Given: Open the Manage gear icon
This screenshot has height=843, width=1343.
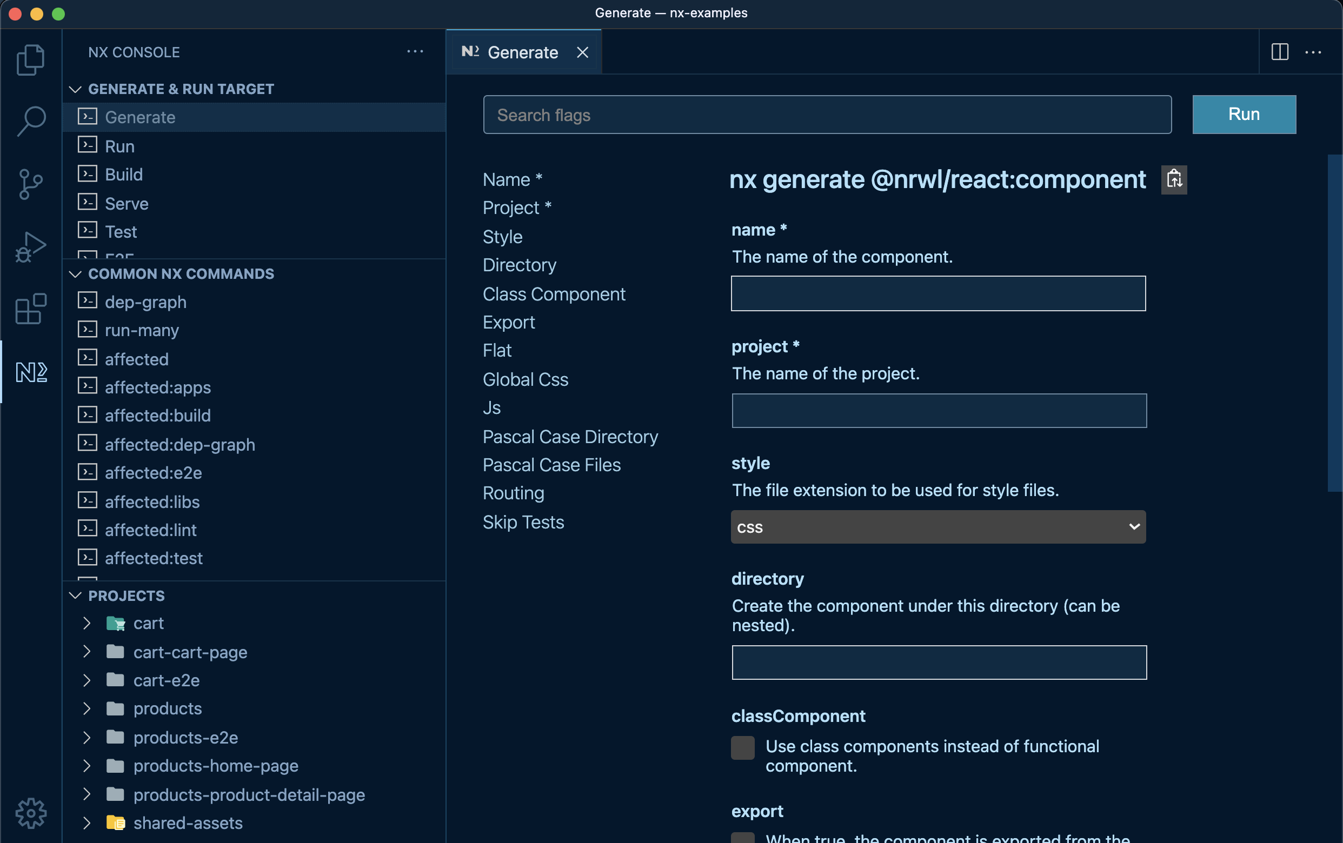Looking at the screenshot, I should [x=31, y=812].
